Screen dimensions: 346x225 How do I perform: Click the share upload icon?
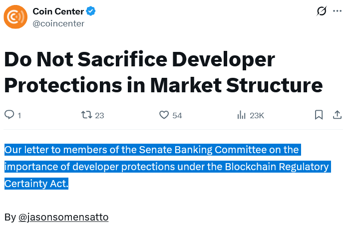pyautogui.click(x=338, y=115)
